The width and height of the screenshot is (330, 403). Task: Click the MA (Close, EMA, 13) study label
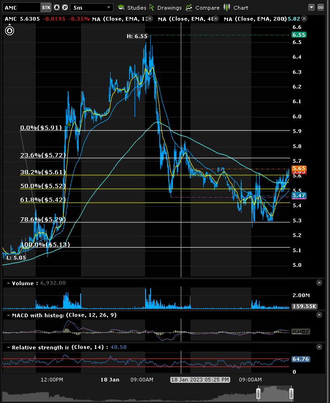120,19
